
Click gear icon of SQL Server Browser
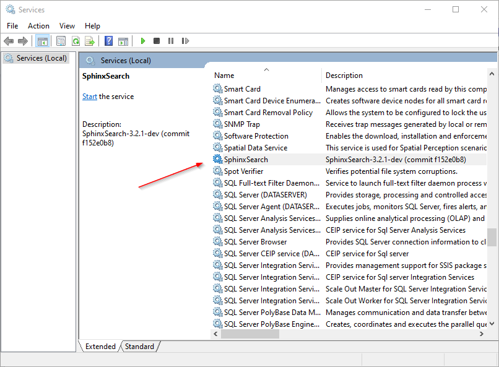(x=218, y=242)
